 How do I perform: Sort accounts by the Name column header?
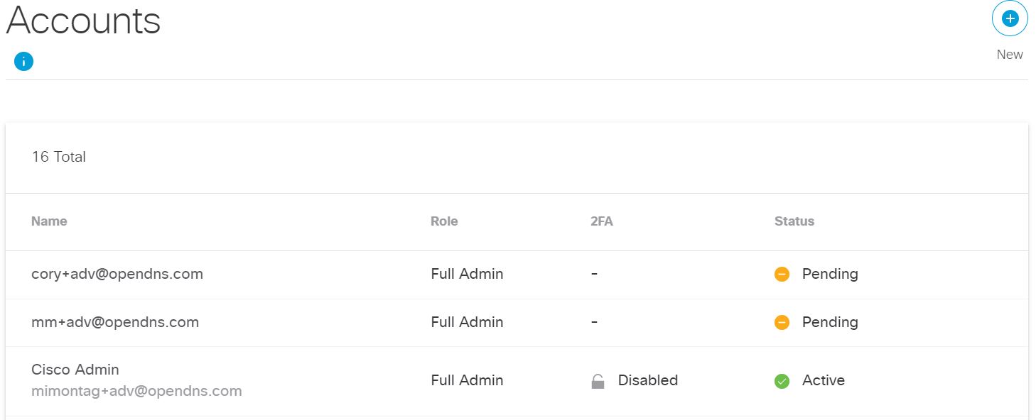click(x=49, y=221)
